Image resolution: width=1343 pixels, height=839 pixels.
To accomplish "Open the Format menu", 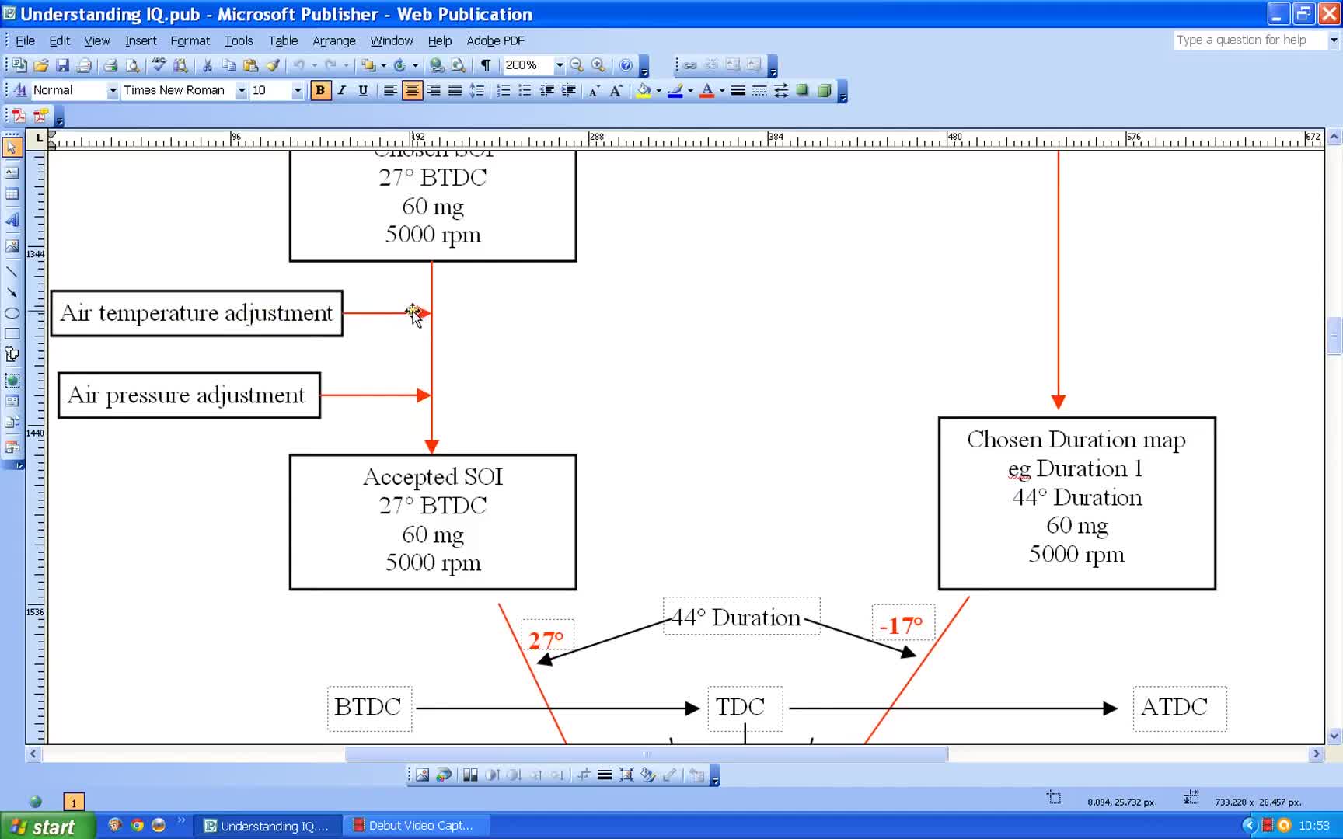I will point(190,40).
